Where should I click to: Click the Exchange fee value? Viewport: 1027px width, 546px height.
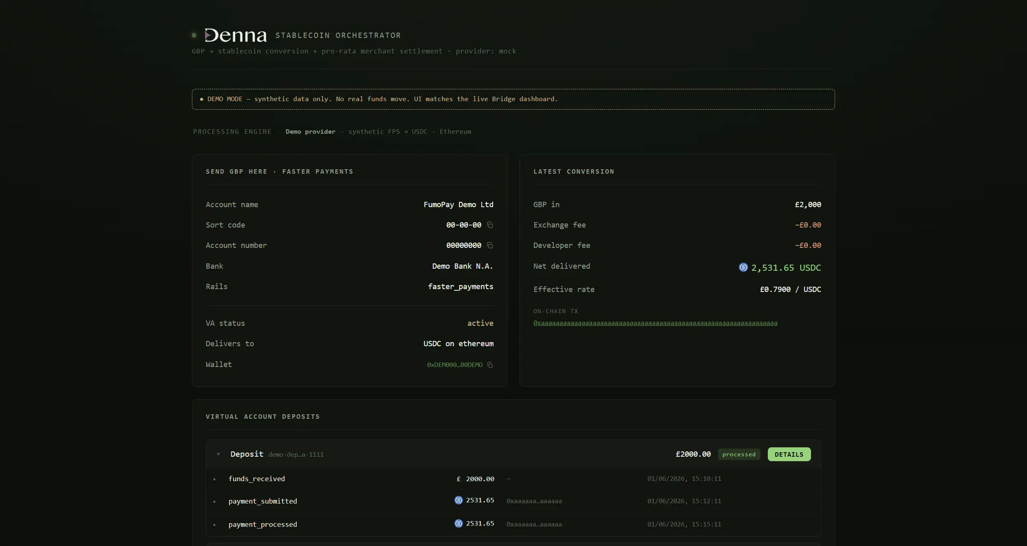[808, 225]
